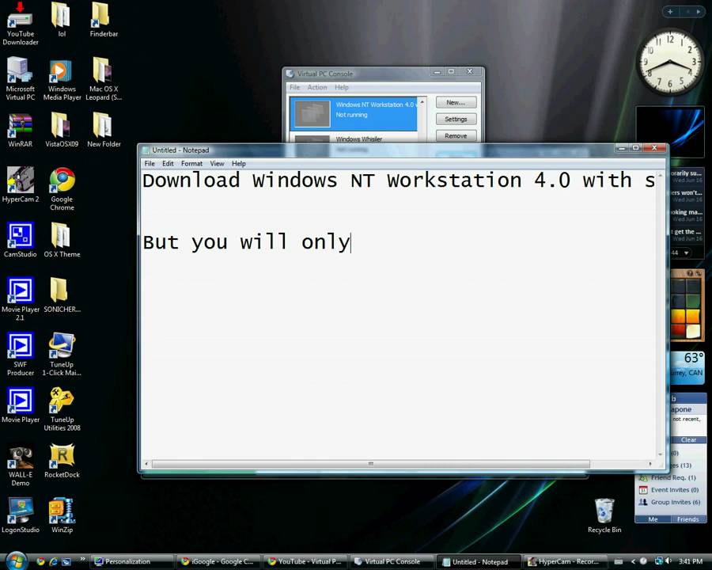Click Notepad horizontal scrollbar right arrow
712x570 pixels.
[x=650, y=464]
